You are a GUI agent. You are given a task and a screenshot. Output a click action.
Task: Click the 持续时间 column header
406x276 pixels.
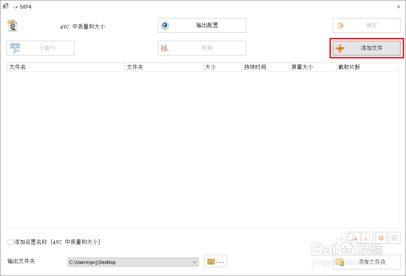coord(265,67)
